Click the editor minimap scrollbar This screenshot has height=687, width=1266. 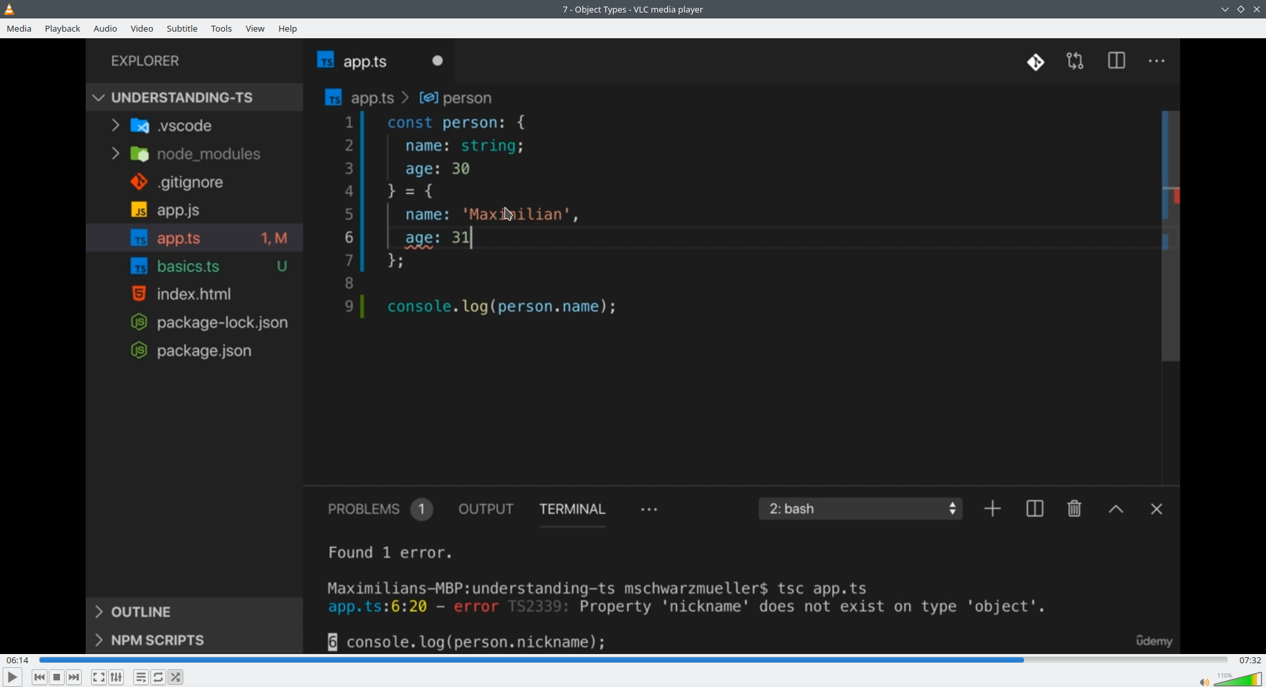coord(1170,236)
